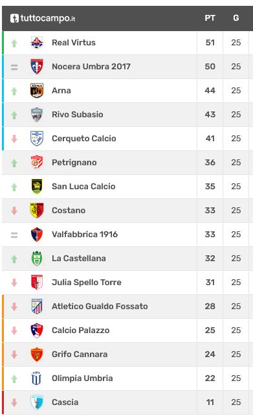This screenshot has width=253, height=418.
Task: Click the red down arrow beside Cascia
Action: pyautogui.click(x=14, y=402)
